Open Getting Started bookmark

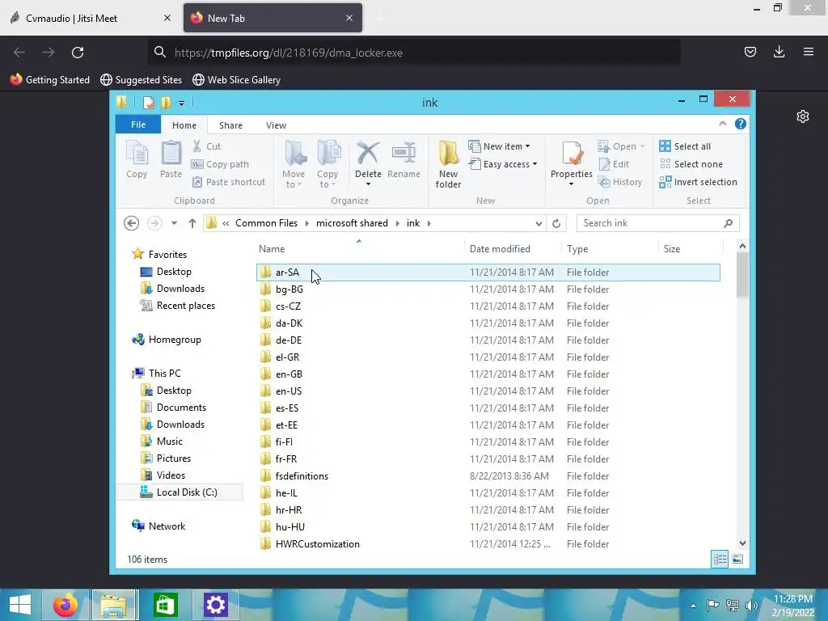(x=50, y=80)
